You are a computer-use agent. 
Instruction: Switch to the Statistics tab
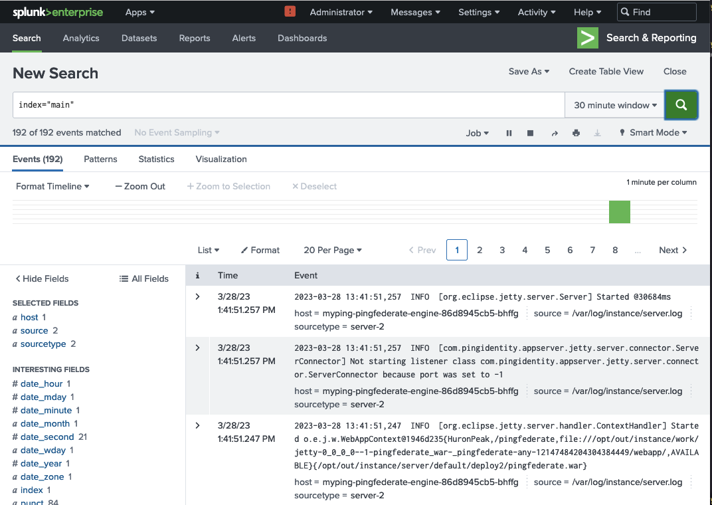click(x=156, y=159)
